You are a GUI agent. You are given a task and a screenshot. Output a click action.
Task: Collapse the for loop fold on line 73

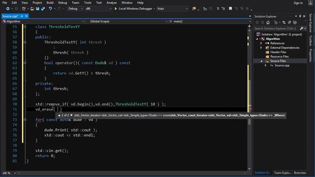(x=25, y=119)
